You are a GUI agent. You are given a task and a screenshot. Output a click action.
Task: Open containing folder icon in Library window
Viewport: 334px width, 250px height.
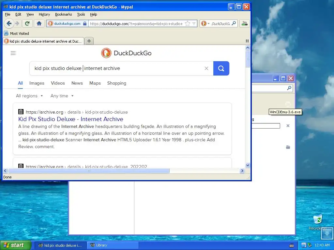click(x=288, y=147)
